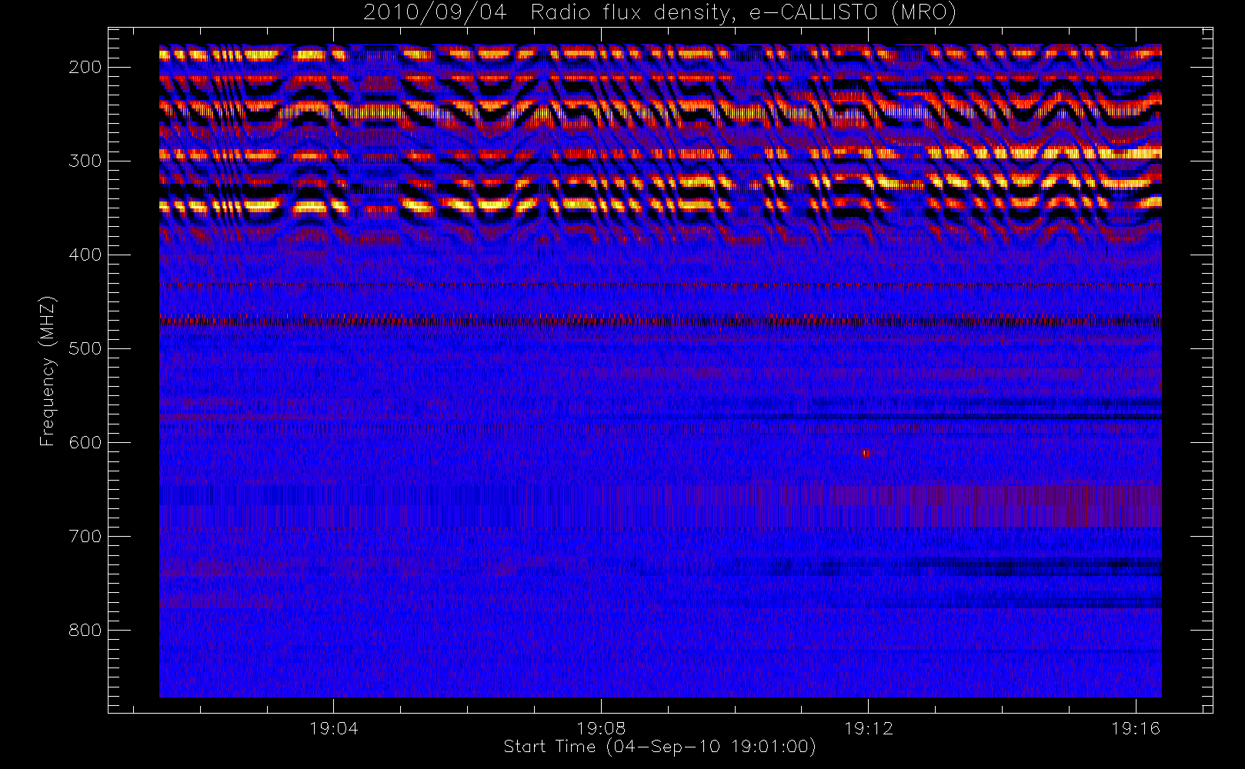
Task: Click the 200 frequency tick label
Action: coord(85,67)
